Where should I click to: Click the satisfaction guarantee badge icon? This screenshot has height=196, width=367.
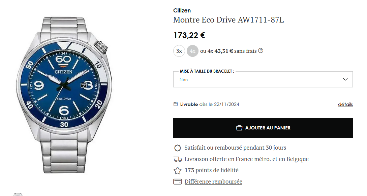(178, 148)
